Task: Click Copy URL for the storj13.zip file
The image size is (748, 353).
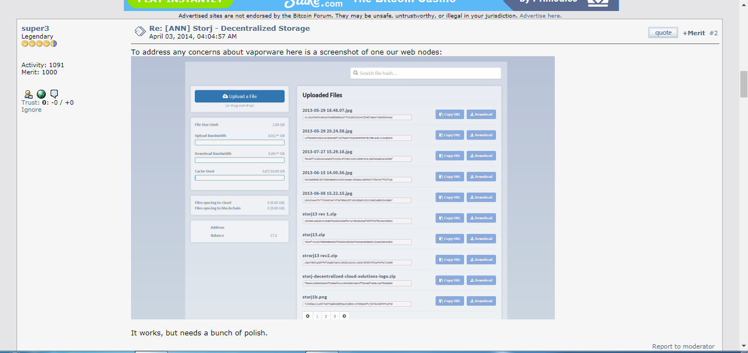Action: tap(449, 239)
